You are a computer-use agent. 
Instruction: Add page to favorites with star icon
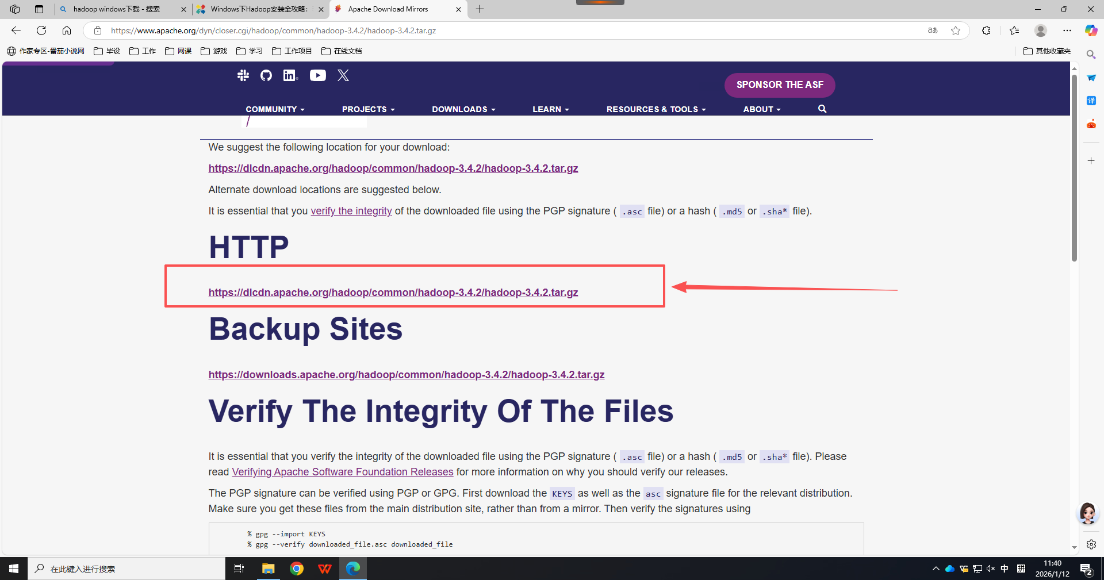(x=956, y=30)
